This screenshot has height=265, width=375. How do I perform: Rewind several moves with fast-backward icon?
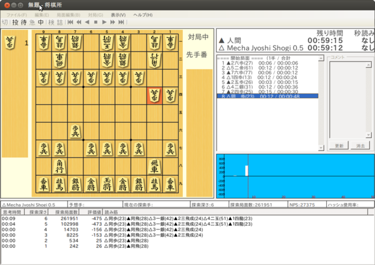79,22
